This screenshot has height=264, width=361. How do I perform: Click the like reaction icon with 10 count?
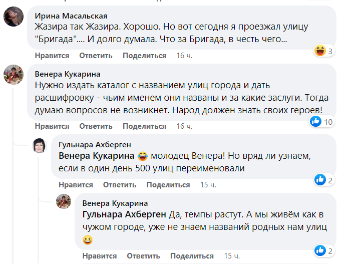pyautogui.click(x=315, y=121)
